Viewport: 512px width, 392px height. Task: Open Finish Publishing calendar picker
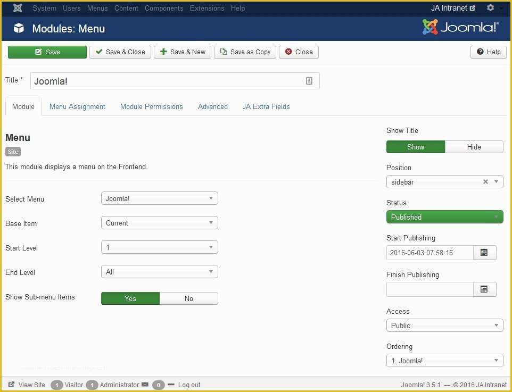(x=484, y=289)
